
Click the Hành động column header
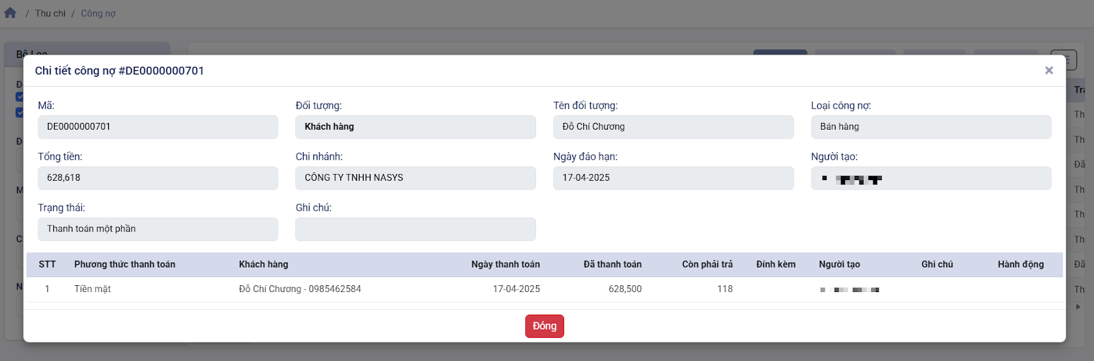tap(1020, 264)
